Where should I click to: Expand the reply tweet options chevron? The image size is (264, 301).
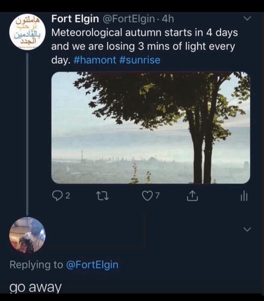(247, 229)
